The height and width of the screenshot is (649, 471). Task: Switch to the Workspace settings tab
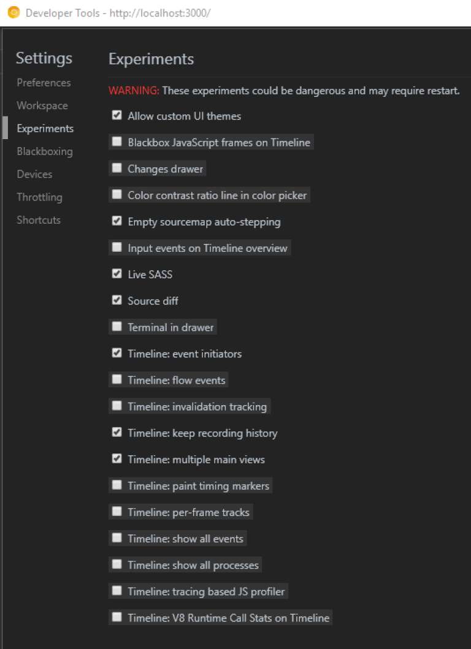[42, 105]
